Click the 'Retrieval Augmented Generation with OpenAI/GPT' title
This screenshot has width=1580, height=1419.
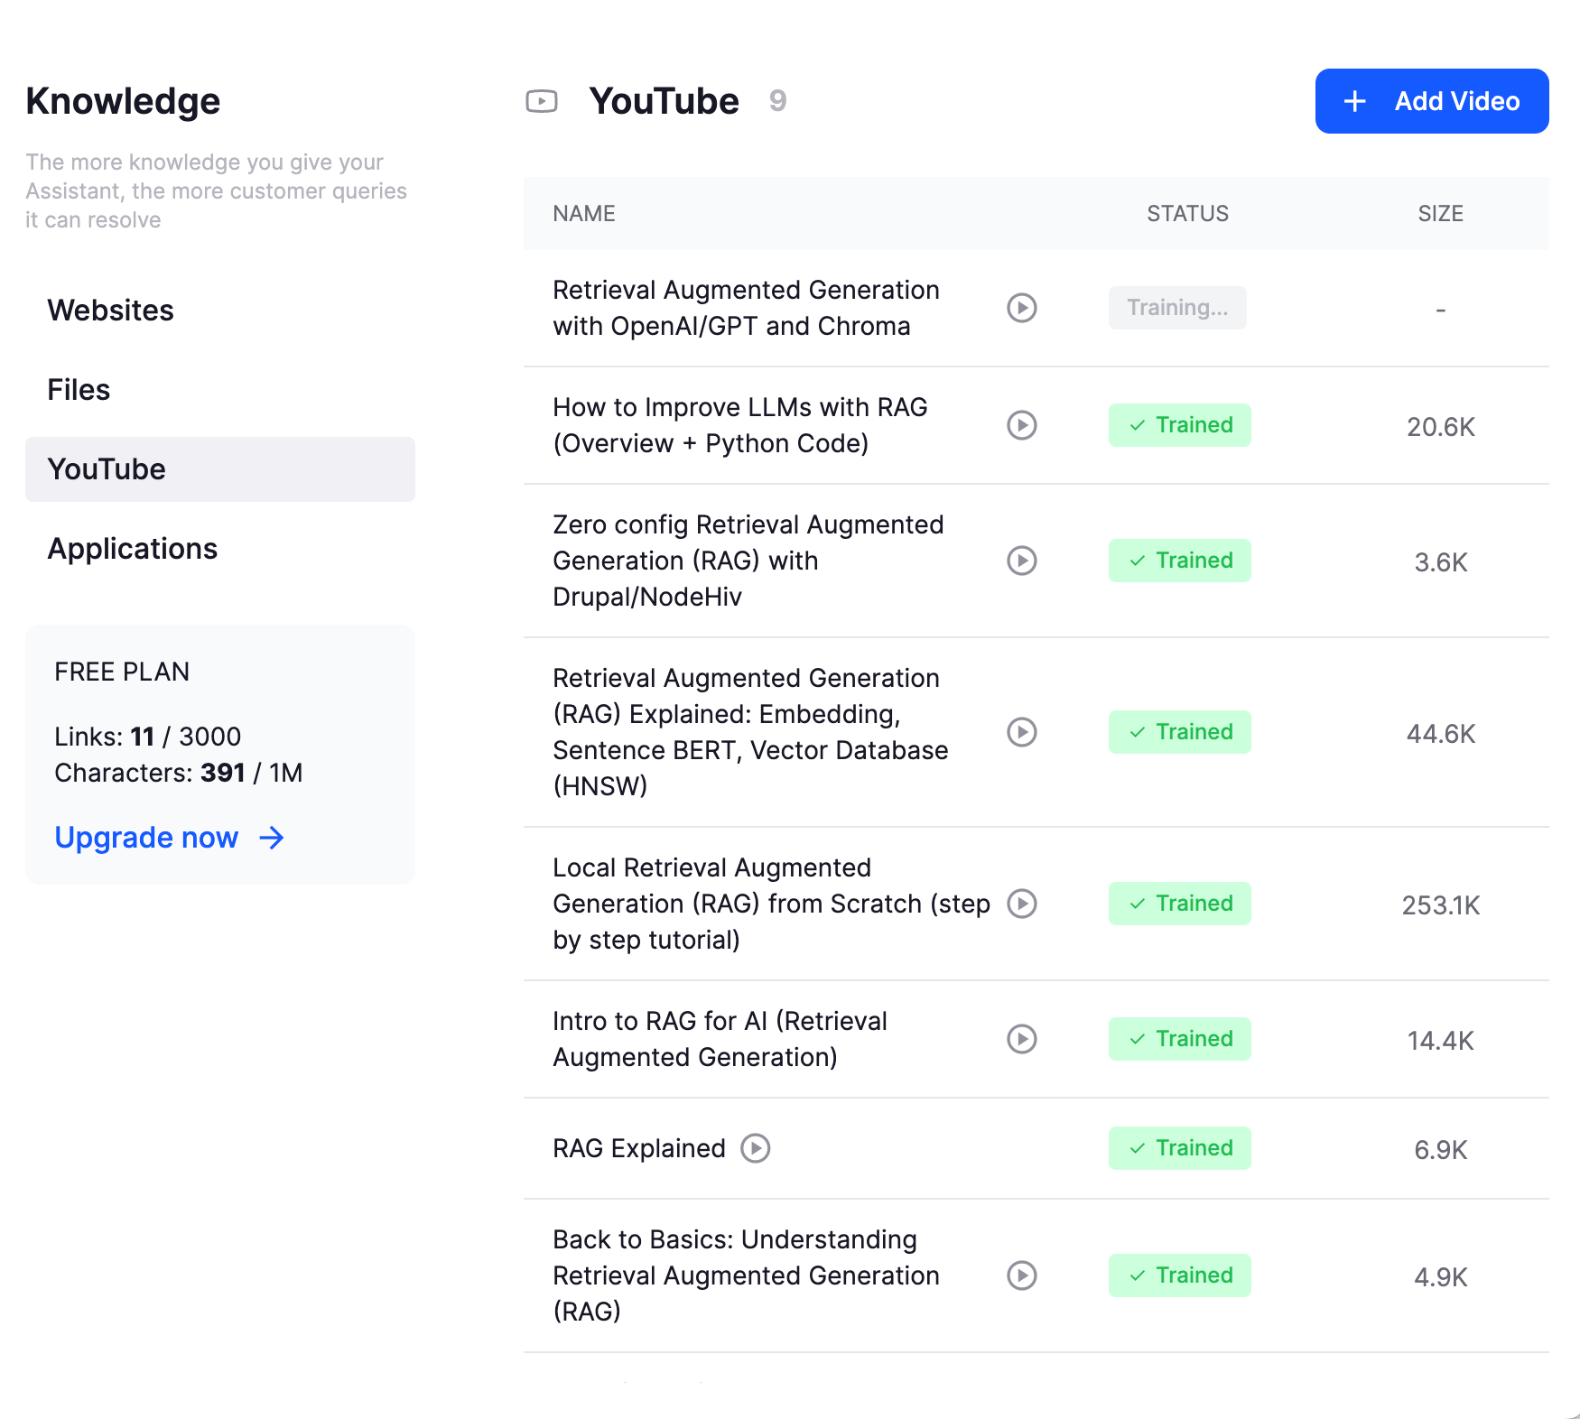coord(746,308)
